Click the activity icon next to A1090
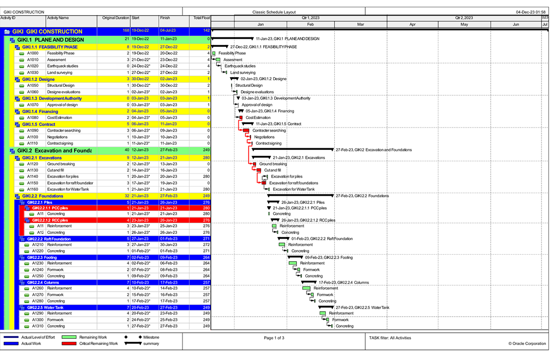The width and height of the screenshot is (550, 358). pos(22,131)
